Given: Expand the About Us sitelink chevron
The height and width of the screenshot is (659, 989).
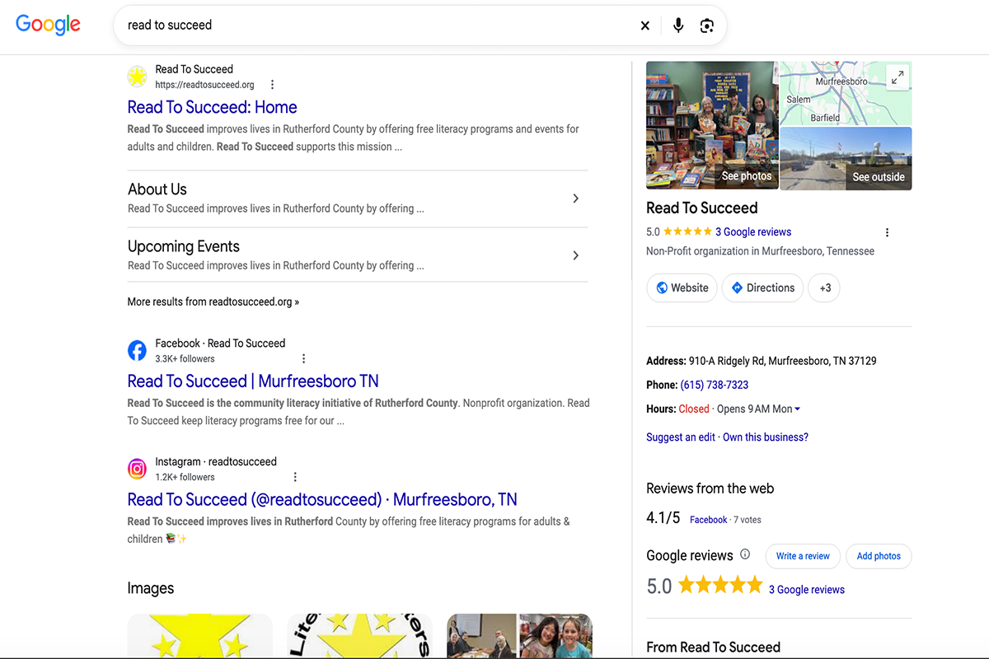Looking at the screenshot, I should [576, 199].
